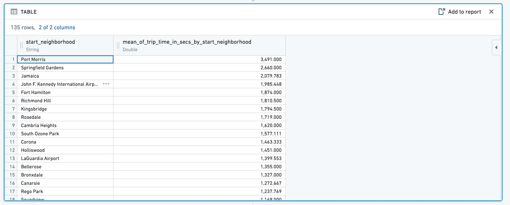Click the Add to report export icon
This screenshot has width=510, height=205.
[x=442, y=12]
